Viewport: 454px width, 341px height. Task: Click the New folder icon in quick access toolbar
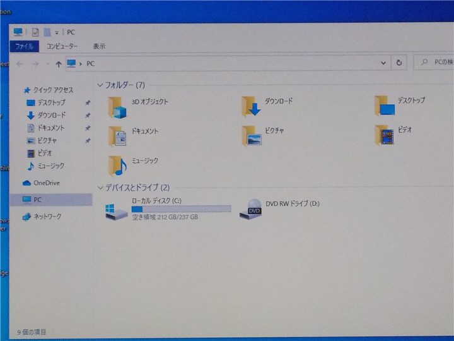pos(47,32)
